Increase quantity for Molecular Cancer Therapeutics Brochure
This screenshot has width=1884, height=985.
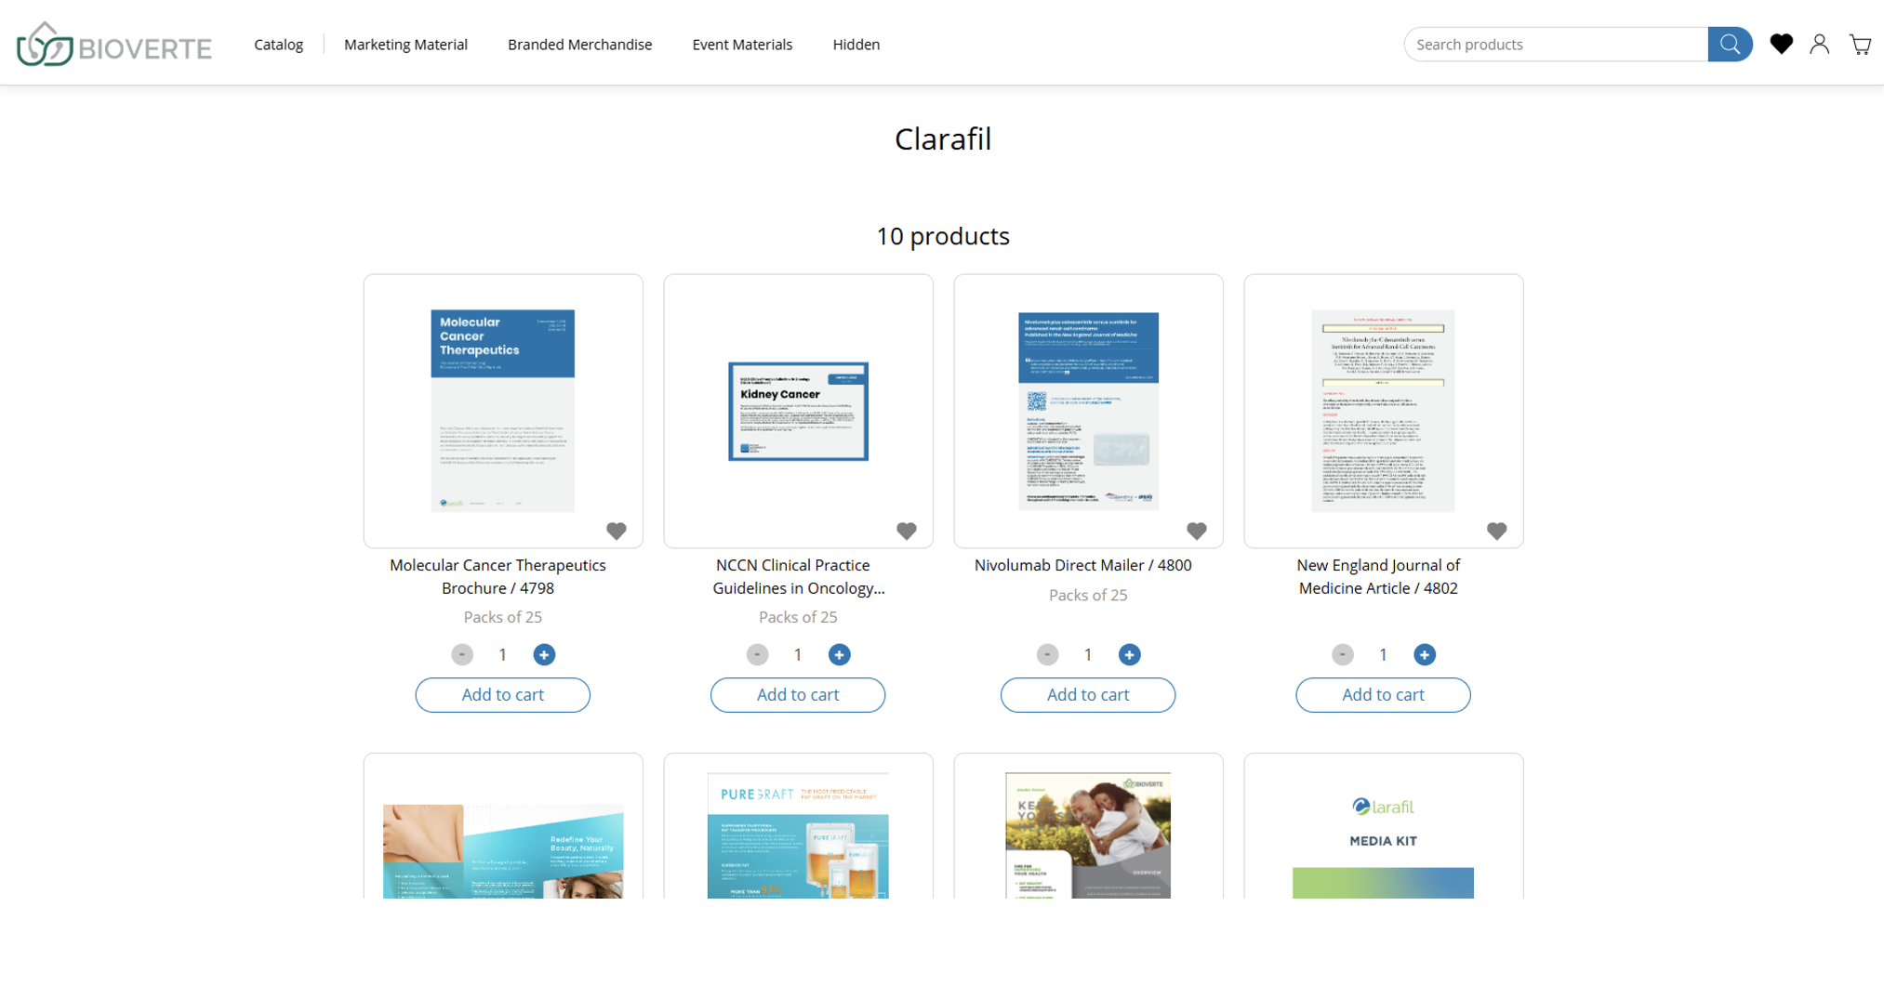coord(544,655)
